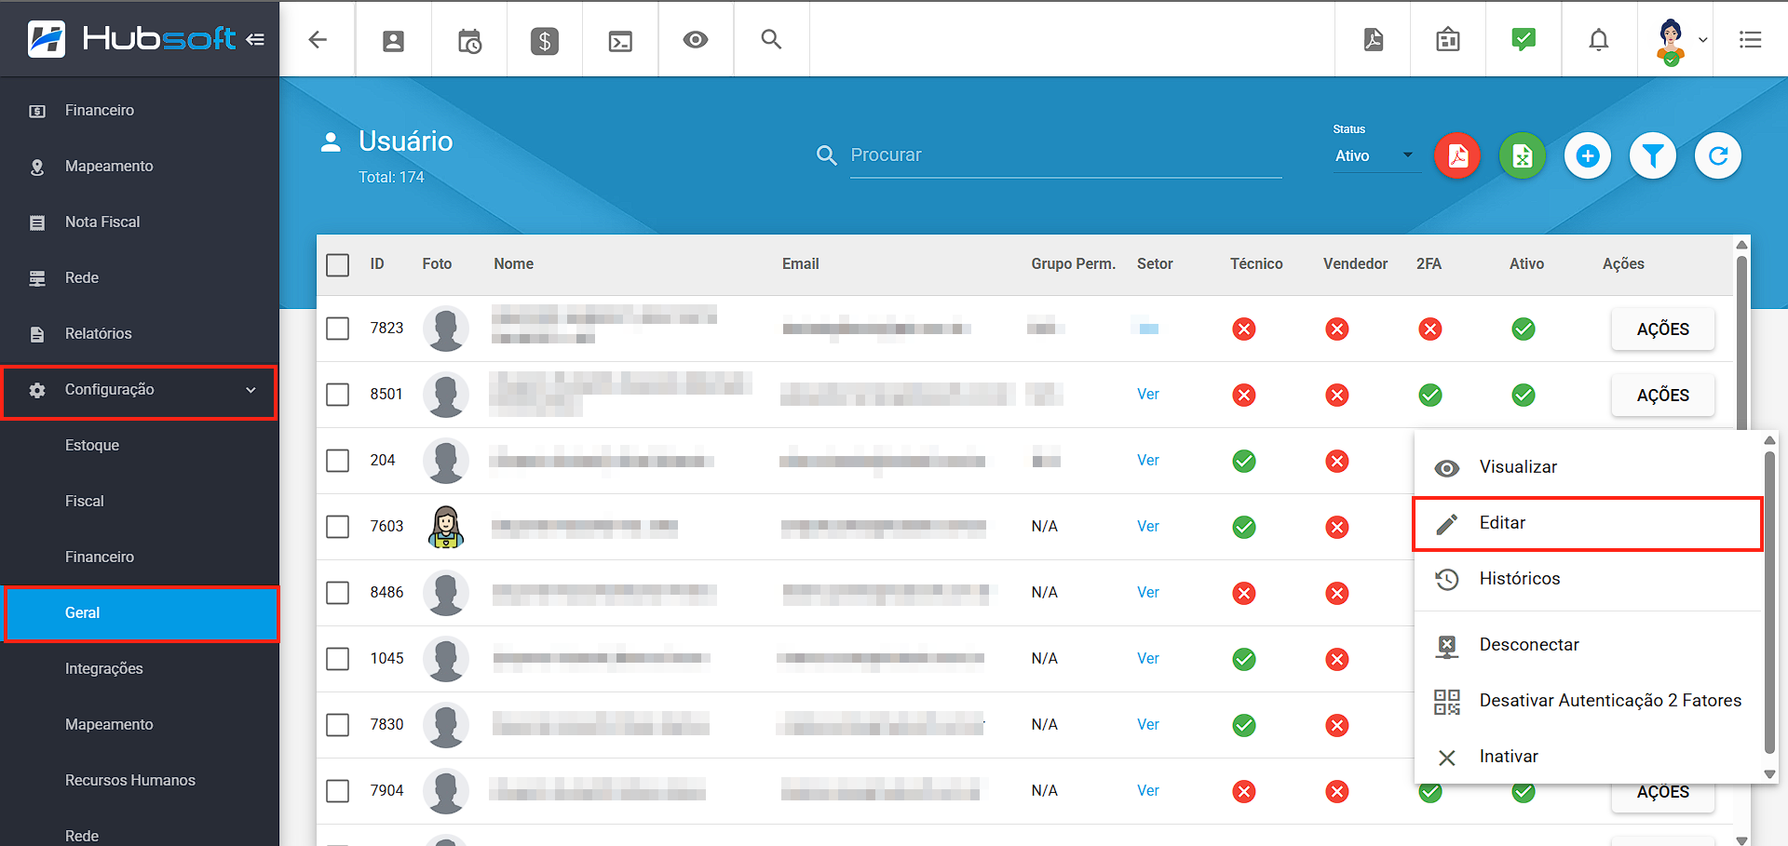Click the Ver link for user 204
This screenshot has width=1788, height=846.
(x=1148, y=461)
